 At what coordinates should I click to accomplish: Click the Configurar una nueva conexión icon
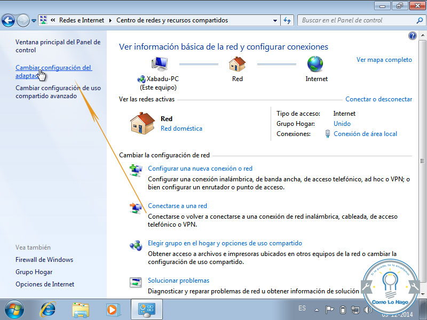[x=136, y=170]
